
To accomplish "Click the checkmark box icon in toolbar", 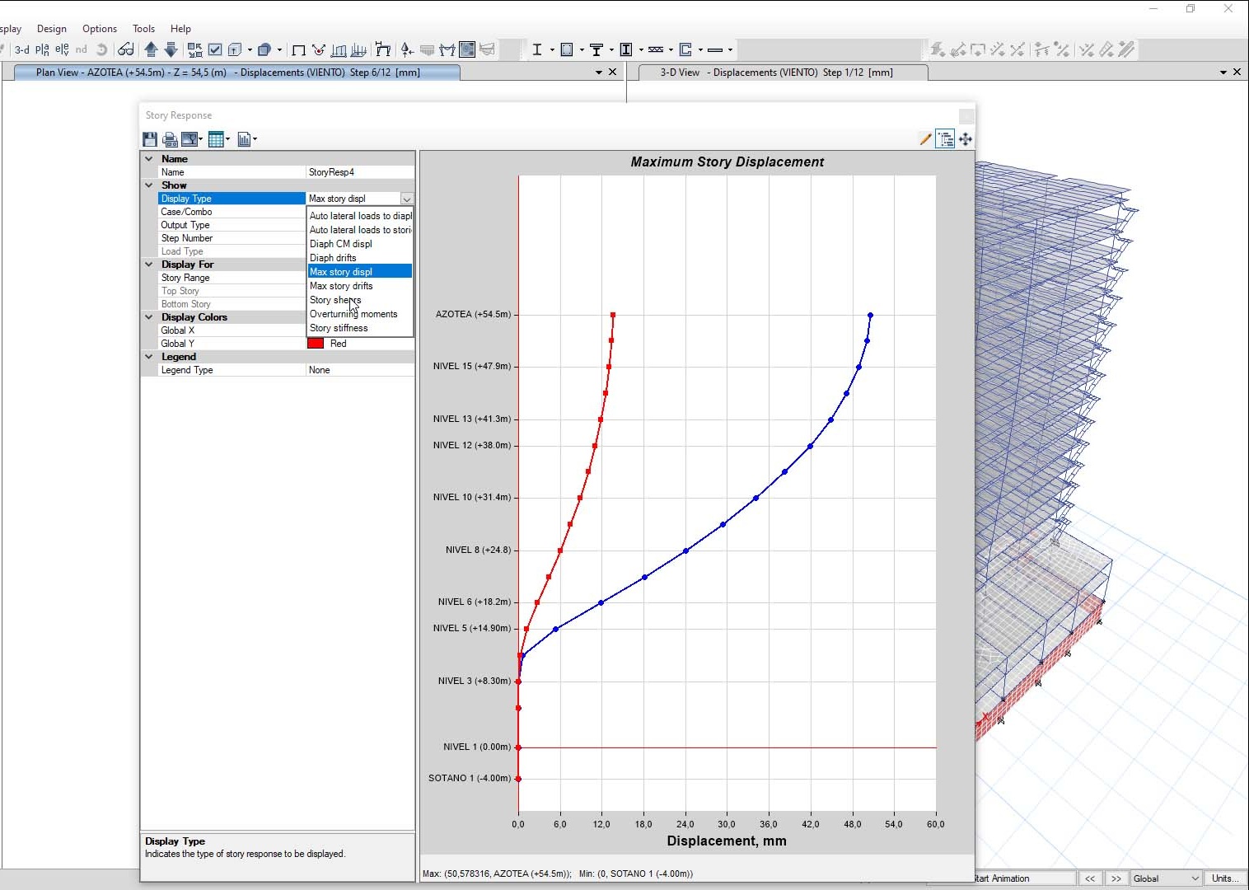I will [x=215, y=49].
